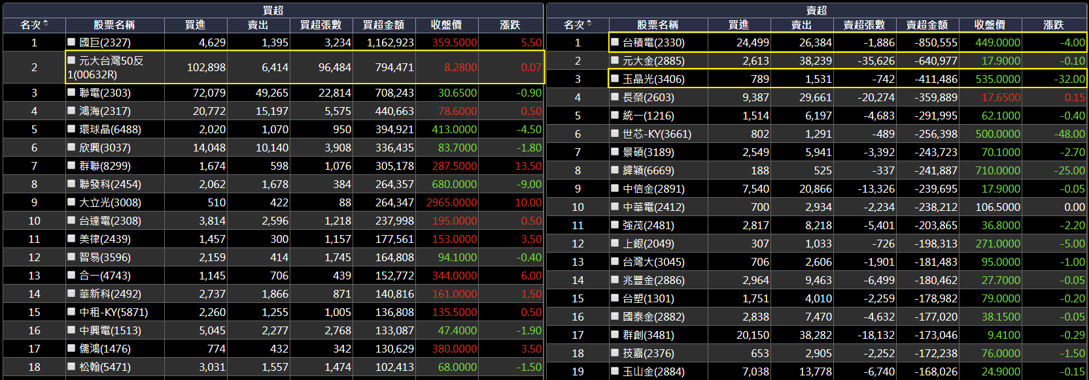This screenshot has height=380, width=1089.
Task: Tick the checkbox for 欣興(3037)
Action: [71, 147]
